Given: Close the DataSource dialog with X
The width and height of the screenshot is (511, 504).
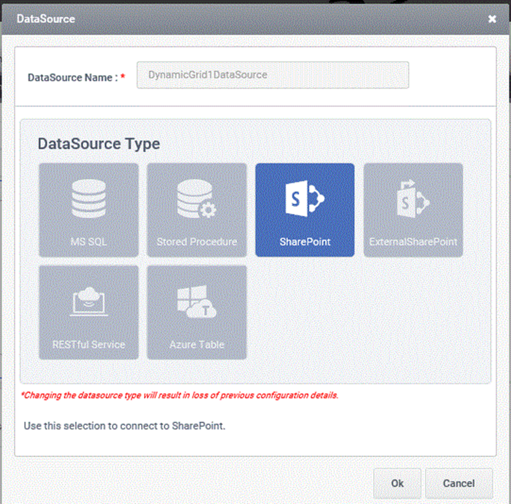Looking at the screenshot, I should click(492, 19).
